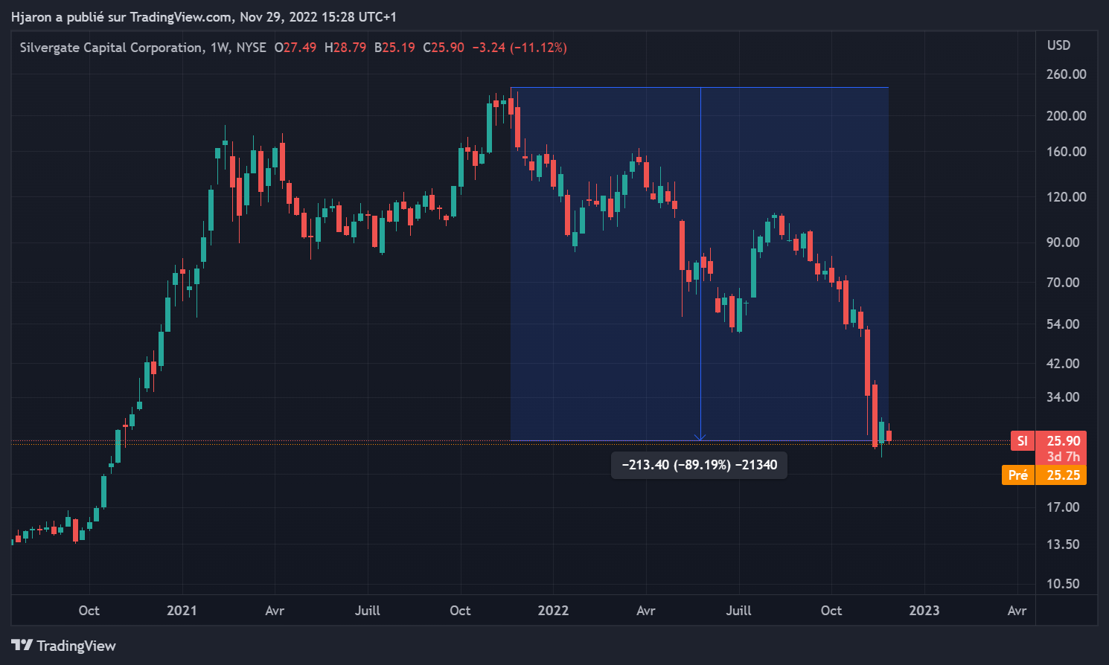Open the USD currency selector
The height and width of the screenshot is (665, 1109).
click(1058, 45)
